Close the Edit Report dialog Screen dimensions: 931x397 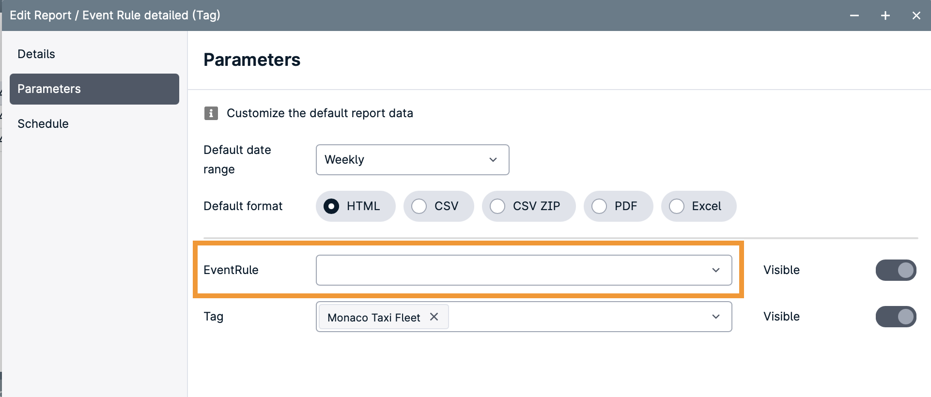(x=916, y=15)
